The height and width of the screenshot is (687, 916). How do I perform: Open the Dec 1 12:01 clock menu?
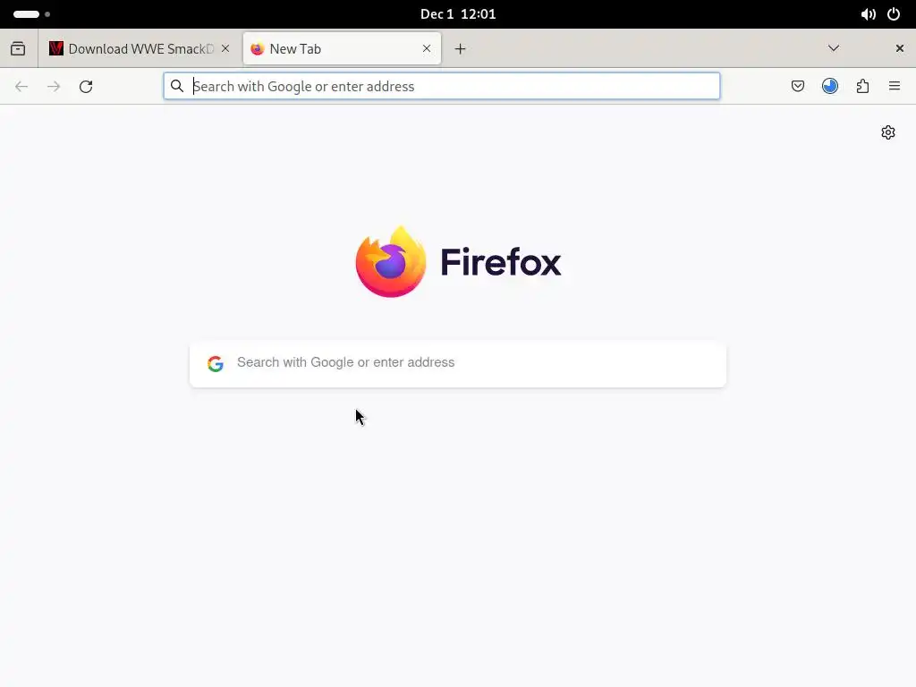click(x=458, y=14)
